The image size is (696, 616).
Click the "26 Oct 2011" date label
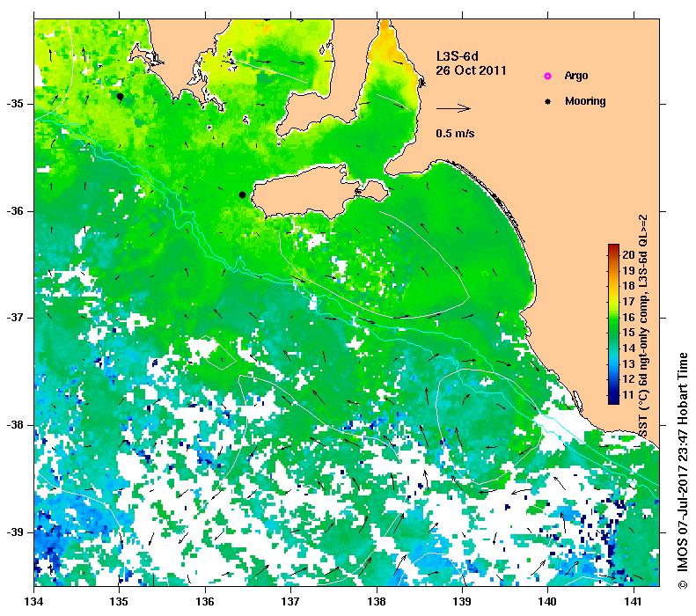tap(471, 70)
